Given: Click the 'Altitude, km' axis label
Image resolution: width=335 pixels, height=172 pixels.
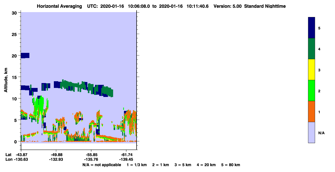Looking at the screenshot, I should point(6,79).
